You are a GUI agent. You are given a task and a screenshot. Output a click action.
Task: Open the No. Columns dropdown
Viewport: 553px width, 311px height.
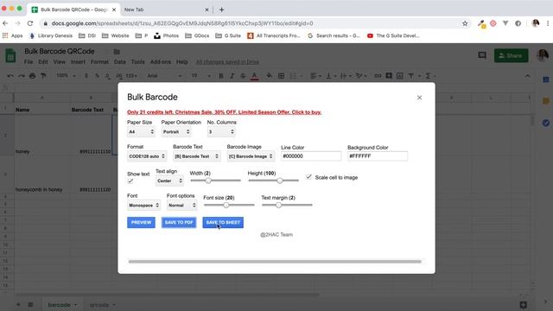tap(221, 132)
